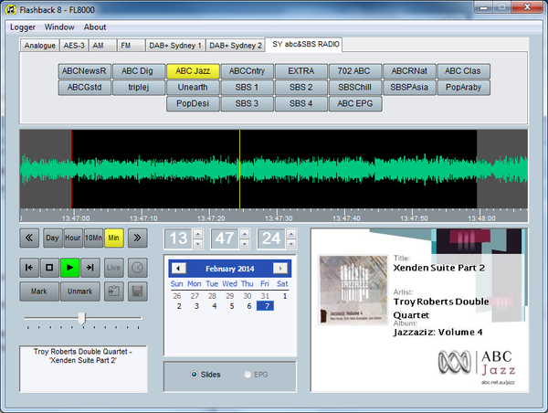548x413 pixels.
Task: Click the forward double-chevron button
Action: (x=137, y=238)
